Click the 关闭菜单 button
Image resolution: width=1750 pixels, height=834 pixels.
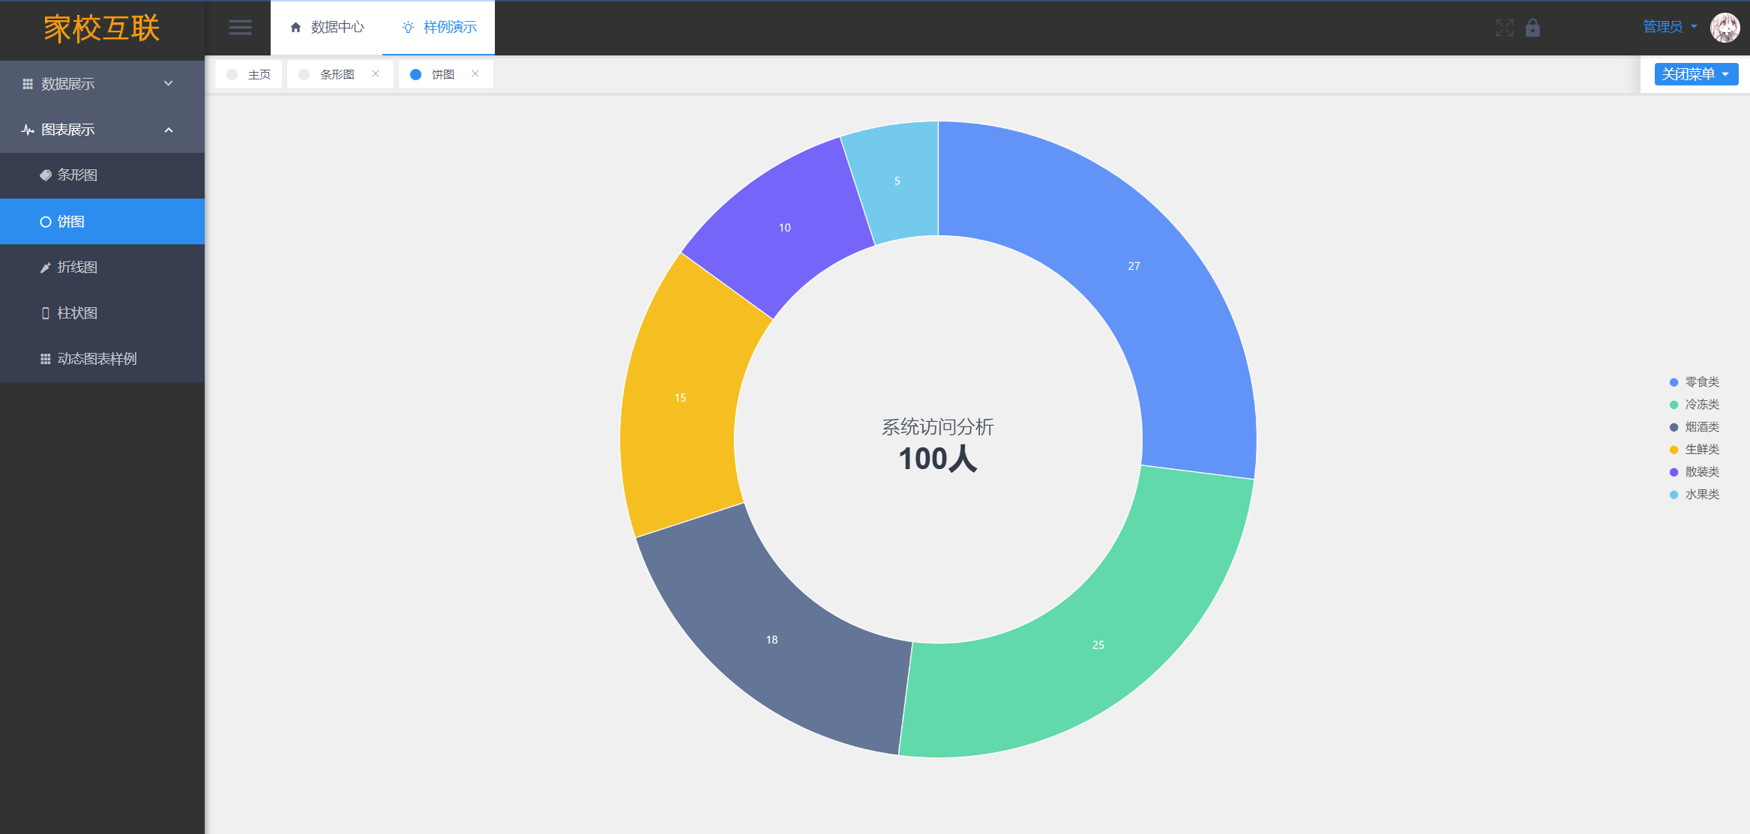click(x=1695, y=74)
